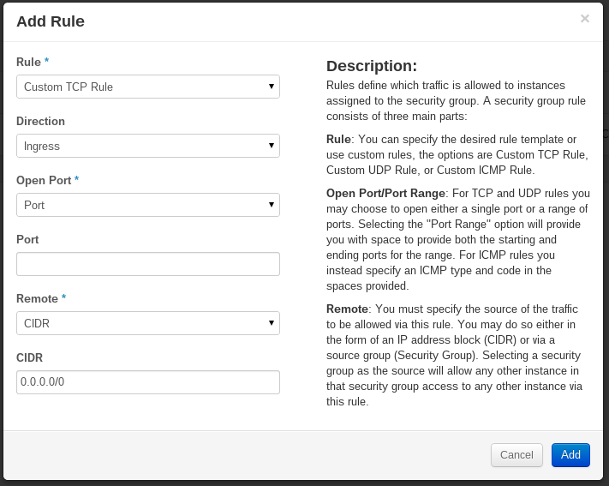Close the Add Rule dialog

[584, 19]
